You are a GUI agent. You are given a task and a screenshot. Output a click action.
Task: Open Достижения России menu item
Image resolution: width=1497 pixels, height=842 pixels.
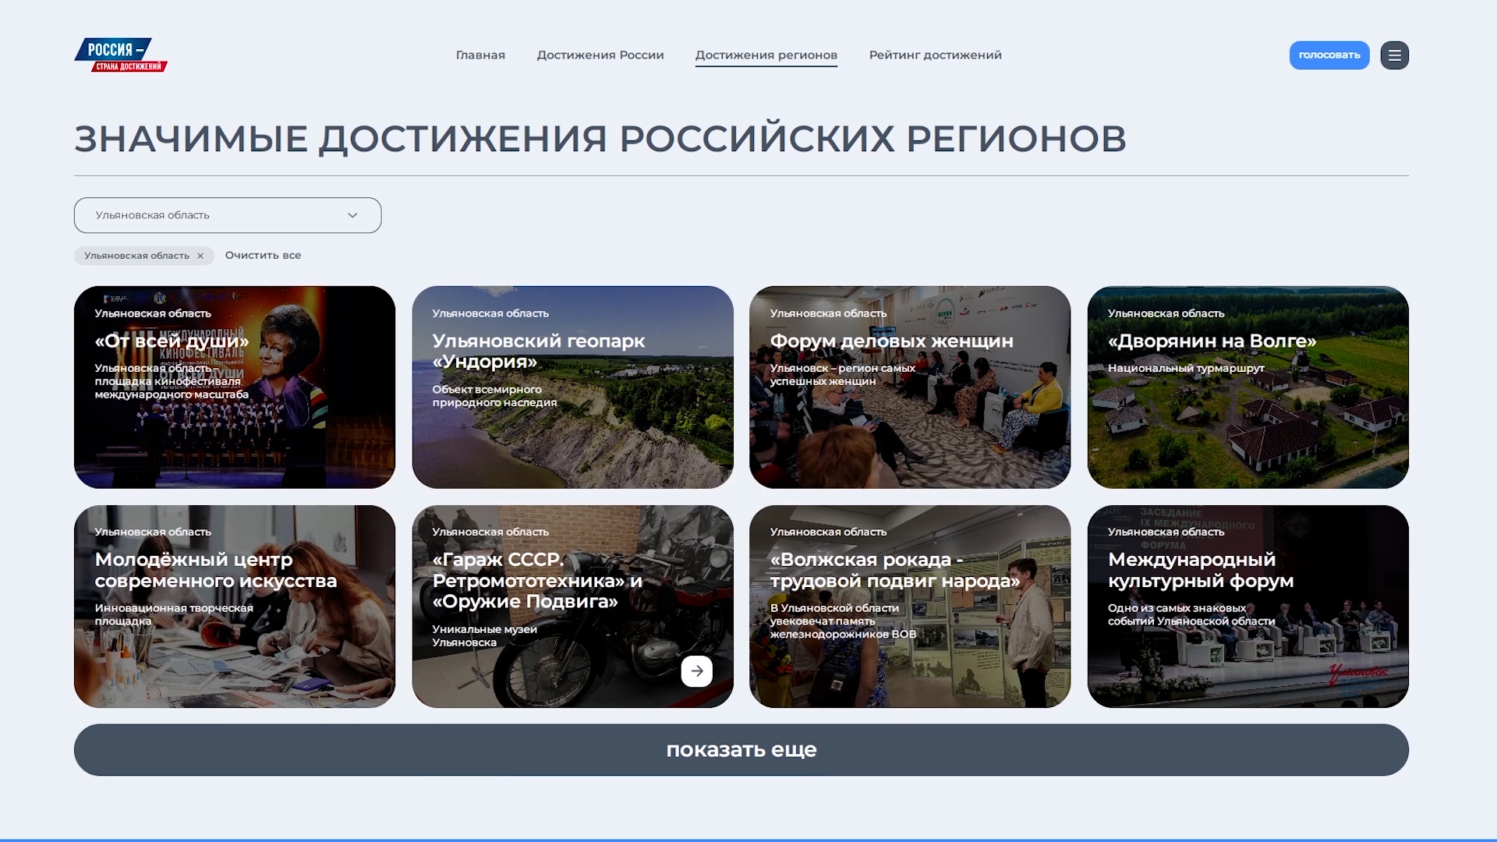pyautogui.click(x=600, y=55)
